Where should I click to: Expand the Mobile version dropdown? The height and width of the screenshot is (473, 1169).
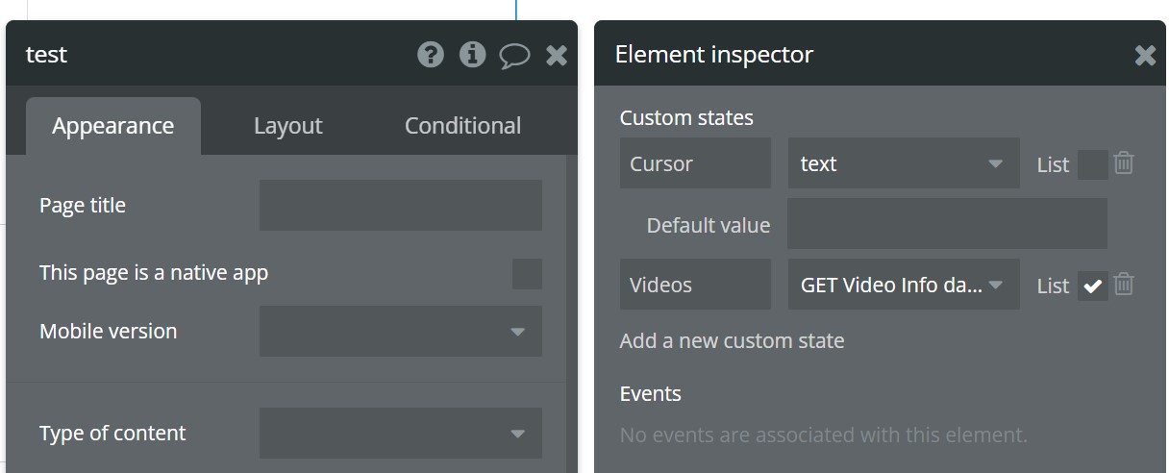click(x=401, y=331)
